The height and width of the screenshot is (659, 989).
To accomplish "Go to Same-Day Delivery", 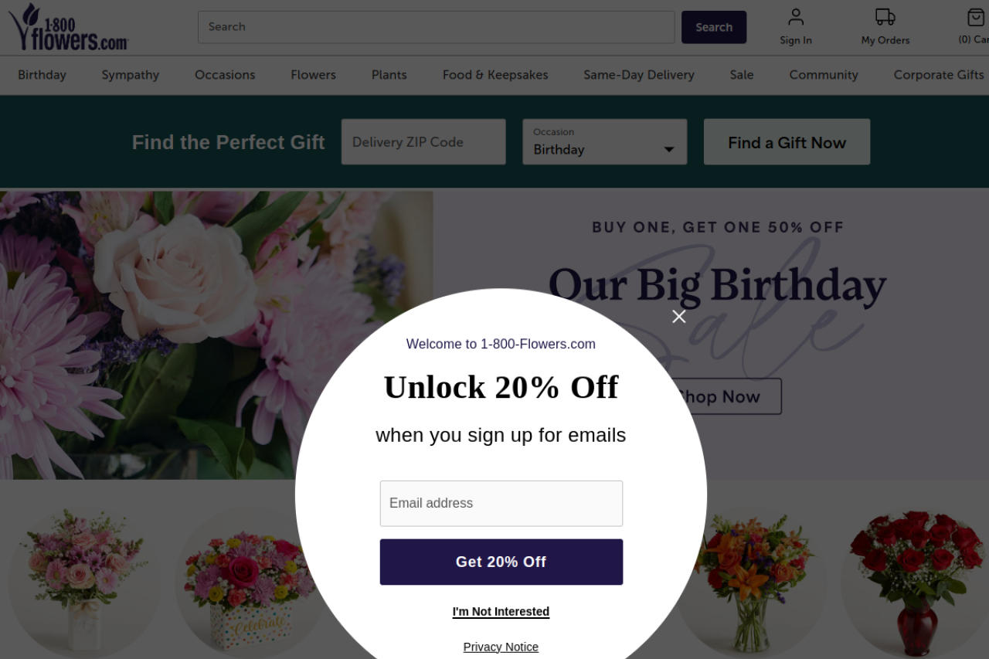I will pos(639,75).
